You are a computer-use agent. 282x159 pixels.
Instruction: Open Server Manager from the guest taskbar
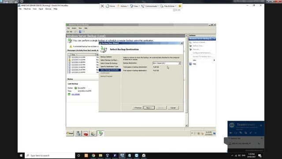click(x=78, y=133)
